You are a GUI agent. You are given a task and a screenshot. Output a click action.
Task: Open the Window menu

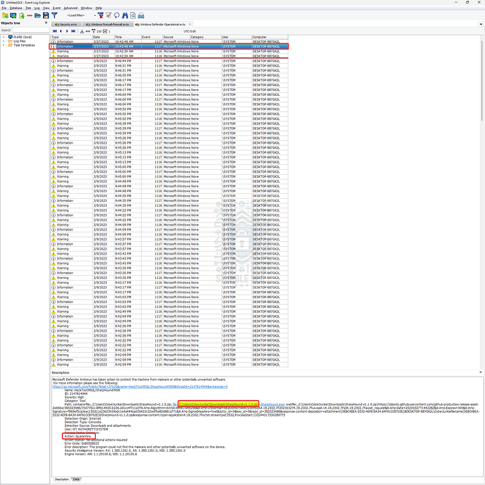click(x=86, y=8)
